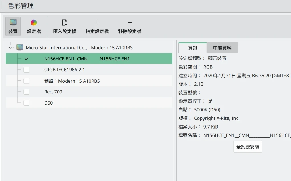The width and height of the screenshot is (291, 181).
Task: Switch to the 資訊 tab
Action: click(192, 48)
